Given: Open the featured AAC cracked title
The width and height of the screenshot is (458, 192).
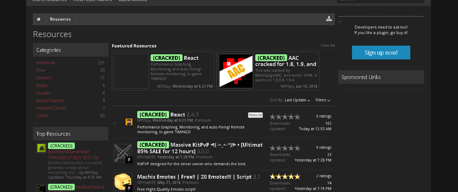Looking at the screenshot, I should pos(286,61).
